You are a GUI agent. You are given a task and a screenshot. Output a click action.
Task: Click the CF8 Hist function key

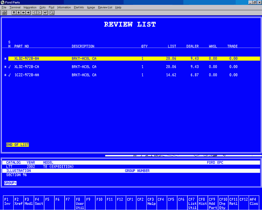(203, 203)
